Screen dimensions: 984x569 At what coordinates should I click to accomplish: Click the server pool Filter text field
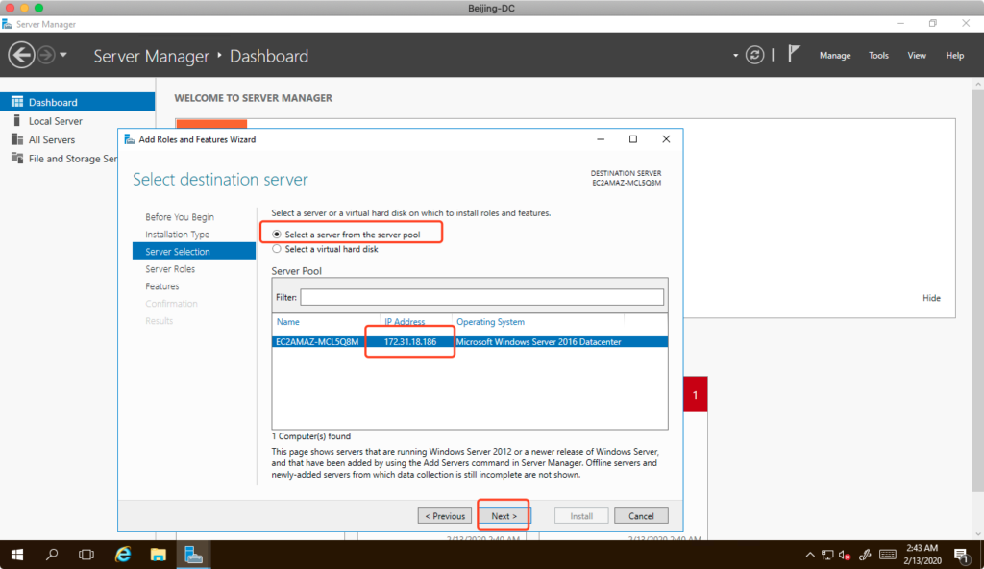[x=481, y=297]
